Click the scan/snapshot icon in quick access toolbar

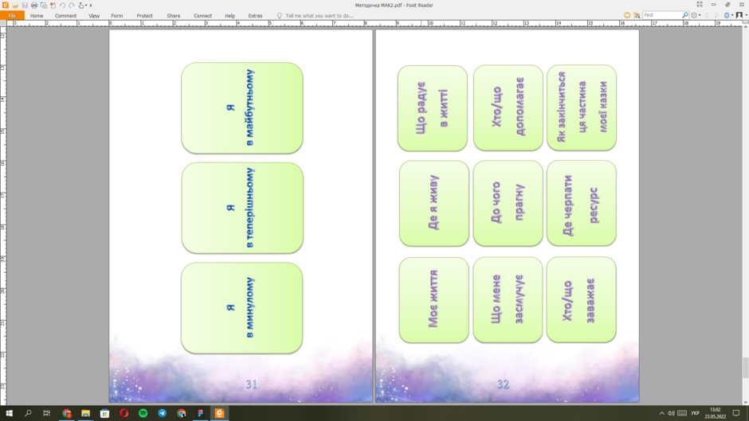click(x=44, y=6)
